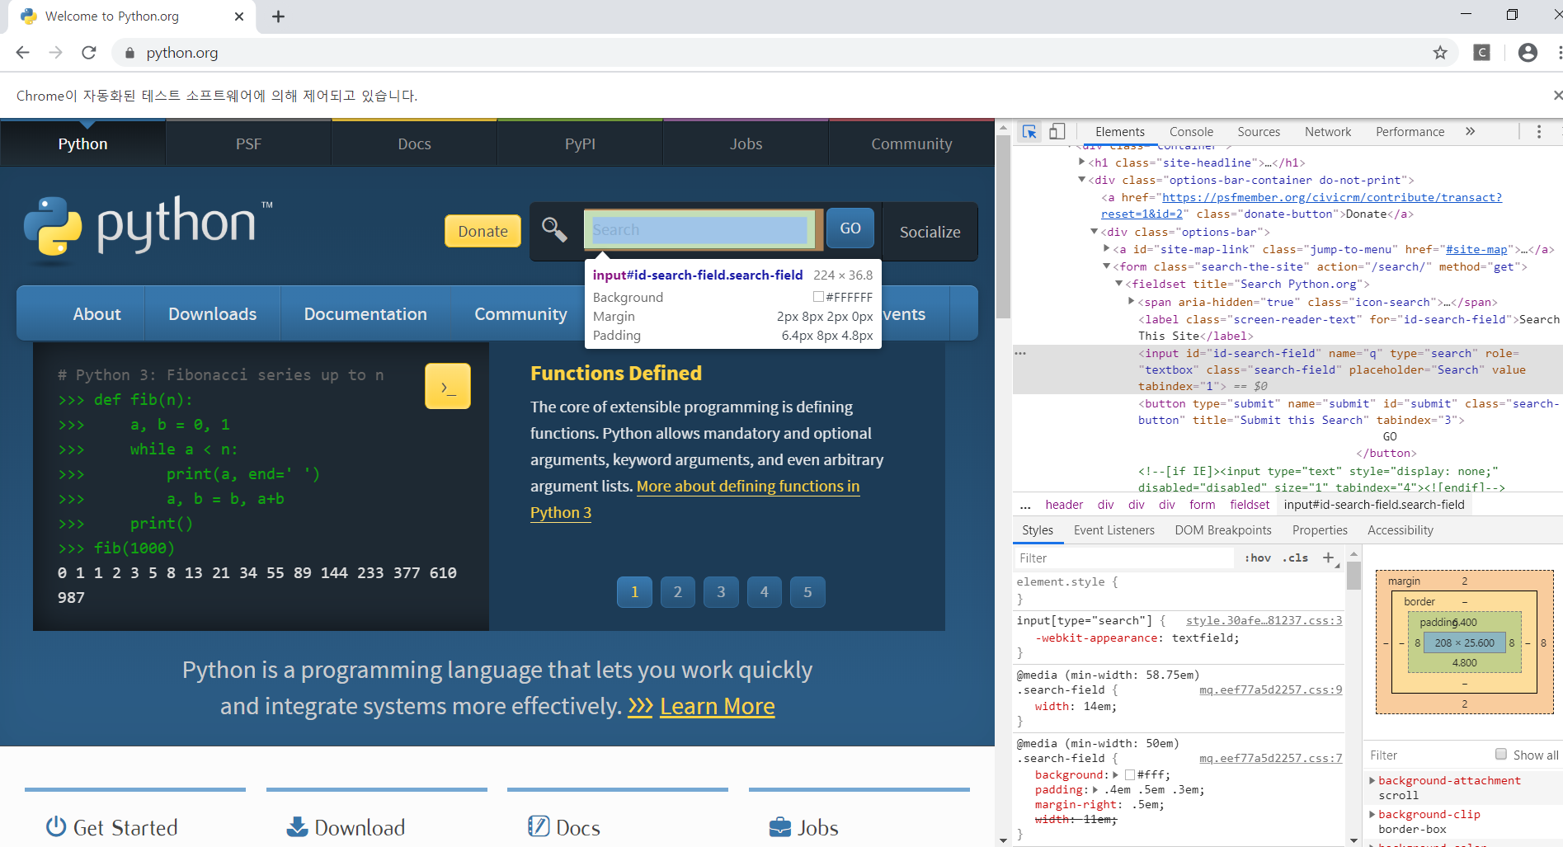Viewport: 1563px width, 847px height.
Task: Show more DevTools tabs via double chevron
Action: (1470, 131)
